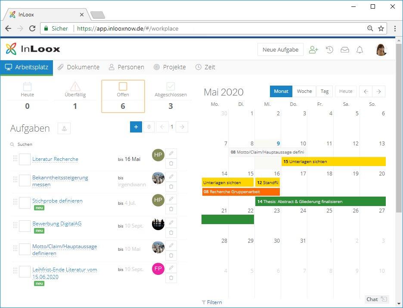This screenshot has height=308, width=403.
Task: Open the Stichprobe definieren task link
Action: tap(57, 201)
